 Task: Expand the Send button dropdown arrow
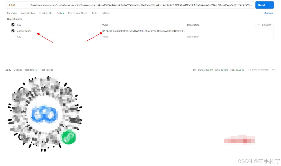coord(271,5)
